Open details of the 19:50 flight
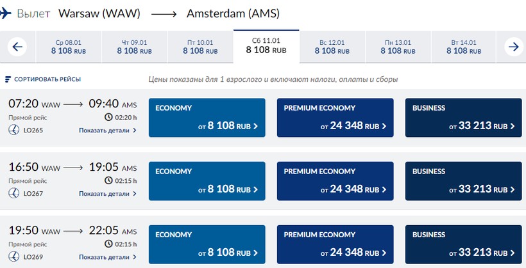 tap(108, 257)
